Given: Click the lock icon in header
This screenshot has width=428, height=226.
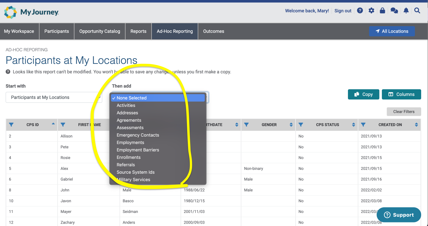Looking at the screenshot, I should click(382, 11).
